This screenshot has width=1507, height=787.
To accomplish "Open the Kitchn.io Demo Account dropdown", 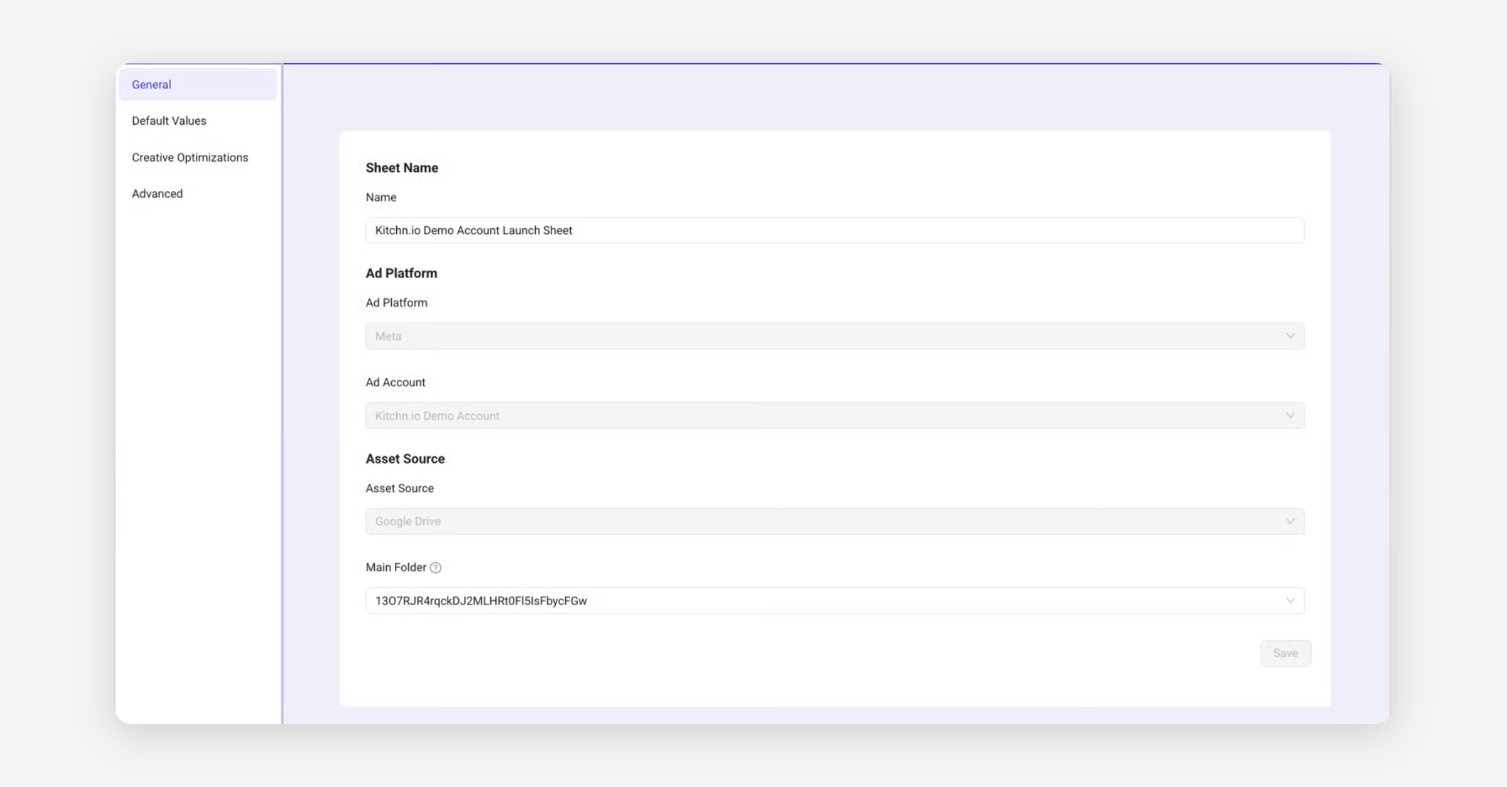I will (x=834, y=415).
